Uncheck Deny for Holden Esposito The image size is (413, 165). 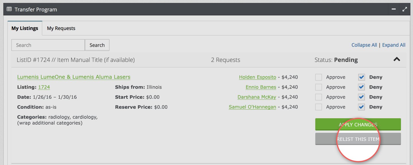click(361, 77)
